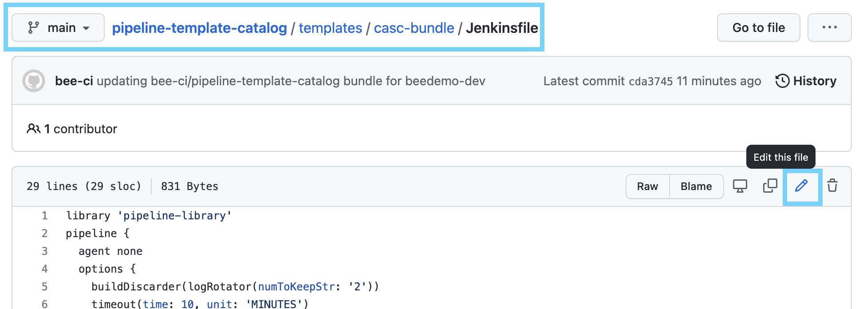
Task: Go to the templates folder breadcrumb
Action: click(330, 28)
